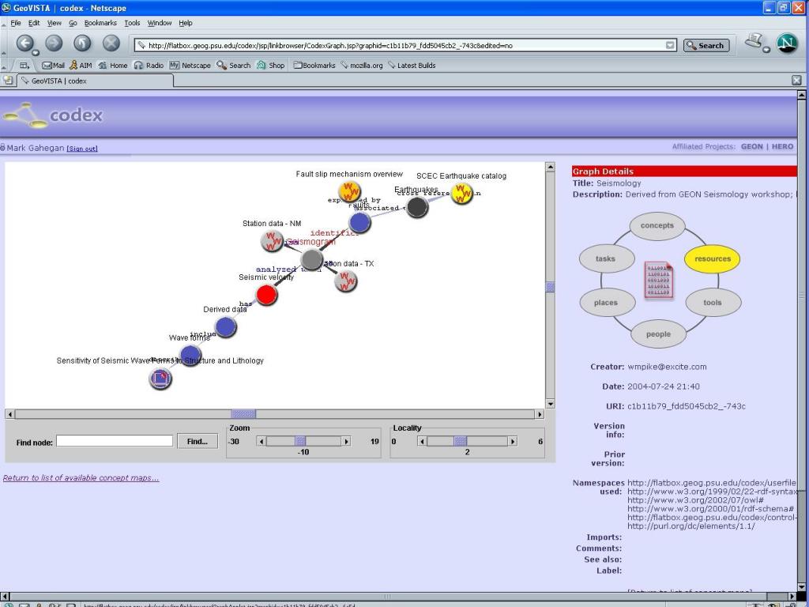Click Return to list of available concept maps

pos(81,478)
